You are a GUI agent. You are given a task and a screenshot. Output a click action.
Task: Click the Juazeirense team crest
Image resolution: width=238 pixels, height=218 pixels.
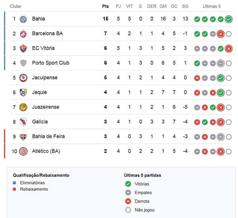(x=23, y=107)
